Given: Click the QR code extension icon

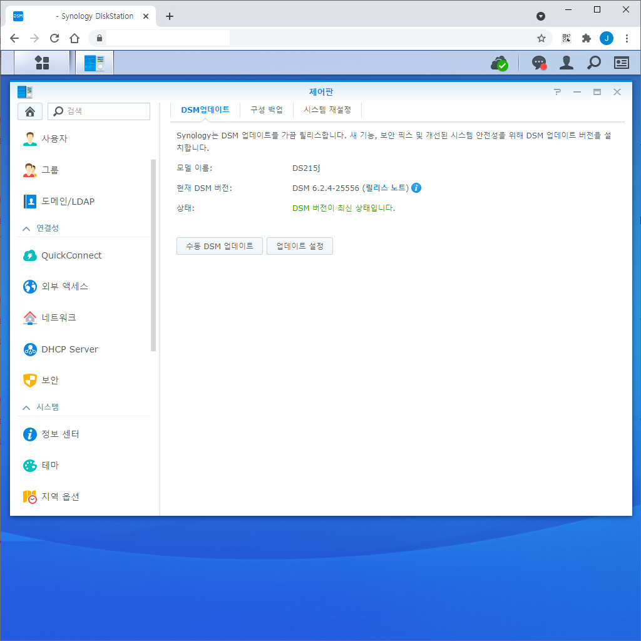Looking at the screenshot, I should coord(566,38).
